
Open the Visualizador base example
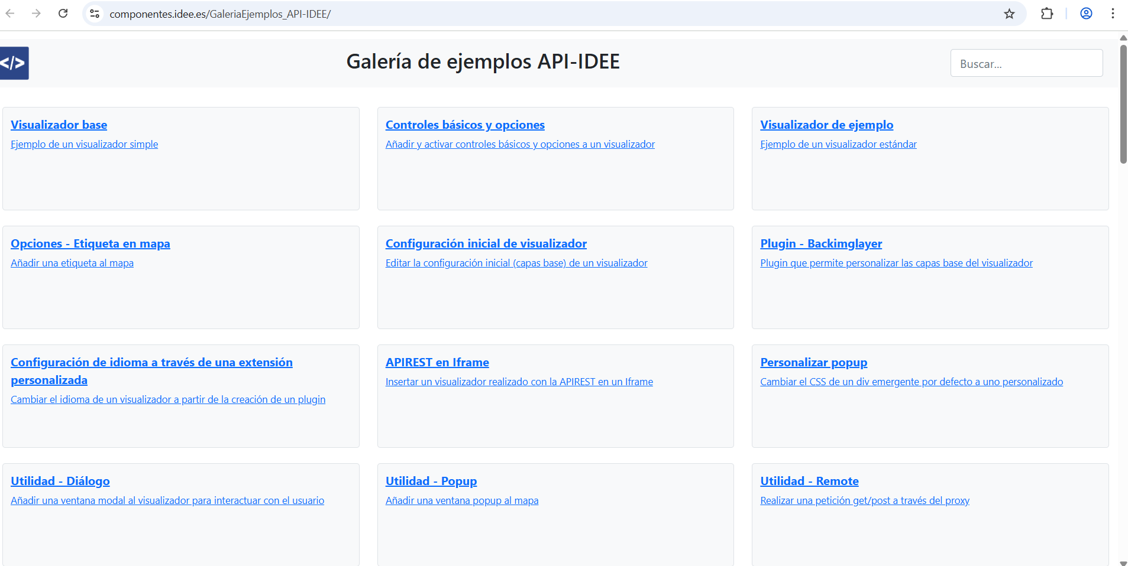tap(59, 125)
